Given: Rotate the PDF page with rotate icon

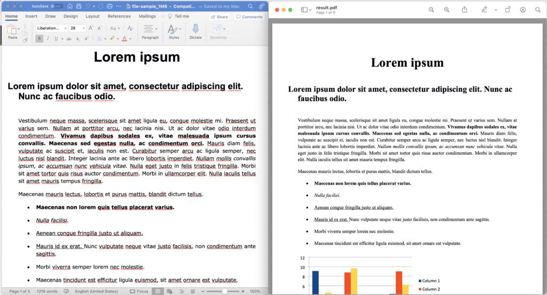Looking at the screenshot, I should click(508, 10).
